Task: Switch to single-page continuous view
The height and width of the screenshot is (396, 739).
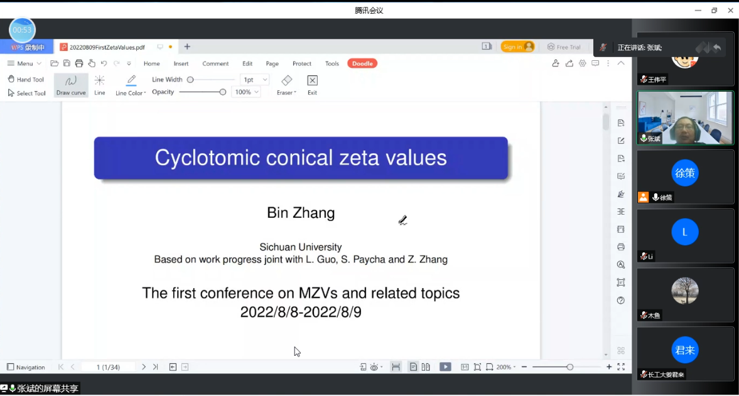Action: pyautogui.click(x=413, y=367)
